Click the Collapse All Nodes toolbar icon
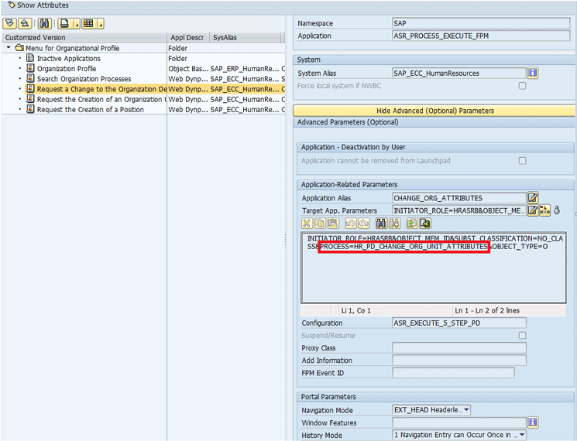The height and width of the screenshot is (441, 577). (x=25, y=23)
